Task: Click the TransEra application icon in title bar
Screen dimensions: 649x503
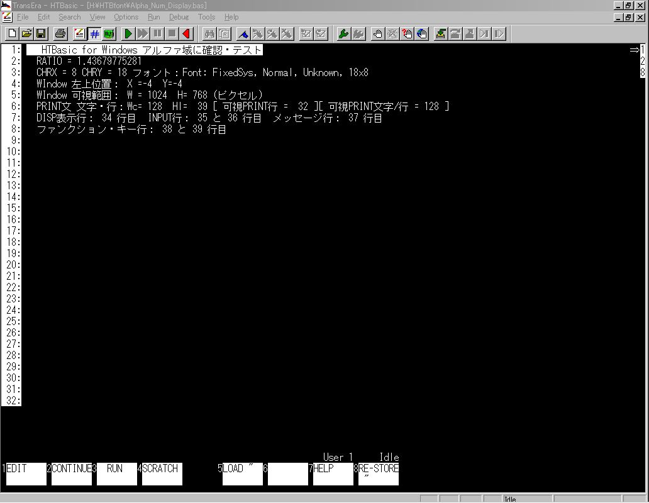Action: point(6,6)
